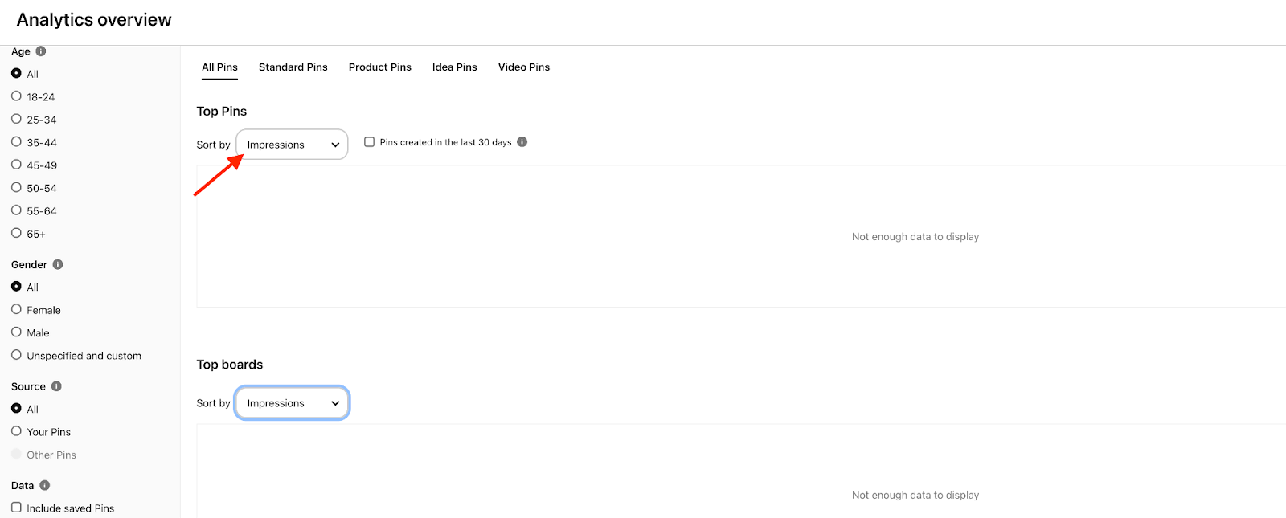This screenshot has height=518, width=1286.
Task: Enable the Include saved Pins checkbox
Action: click(x=16, y=508)
